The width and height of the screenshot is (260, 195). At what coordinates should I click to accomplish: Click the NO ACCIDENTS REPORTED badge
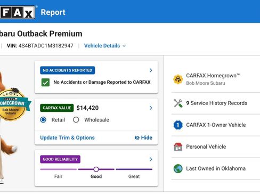[68, 70]
